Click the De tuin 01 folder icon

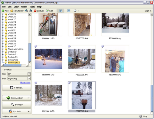click(x=6, y=52)
